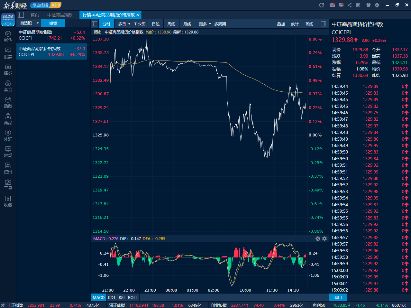Click the pin icon in status bar
The width and height of the screenshot is (411, 308).
(x=3, y=305)
